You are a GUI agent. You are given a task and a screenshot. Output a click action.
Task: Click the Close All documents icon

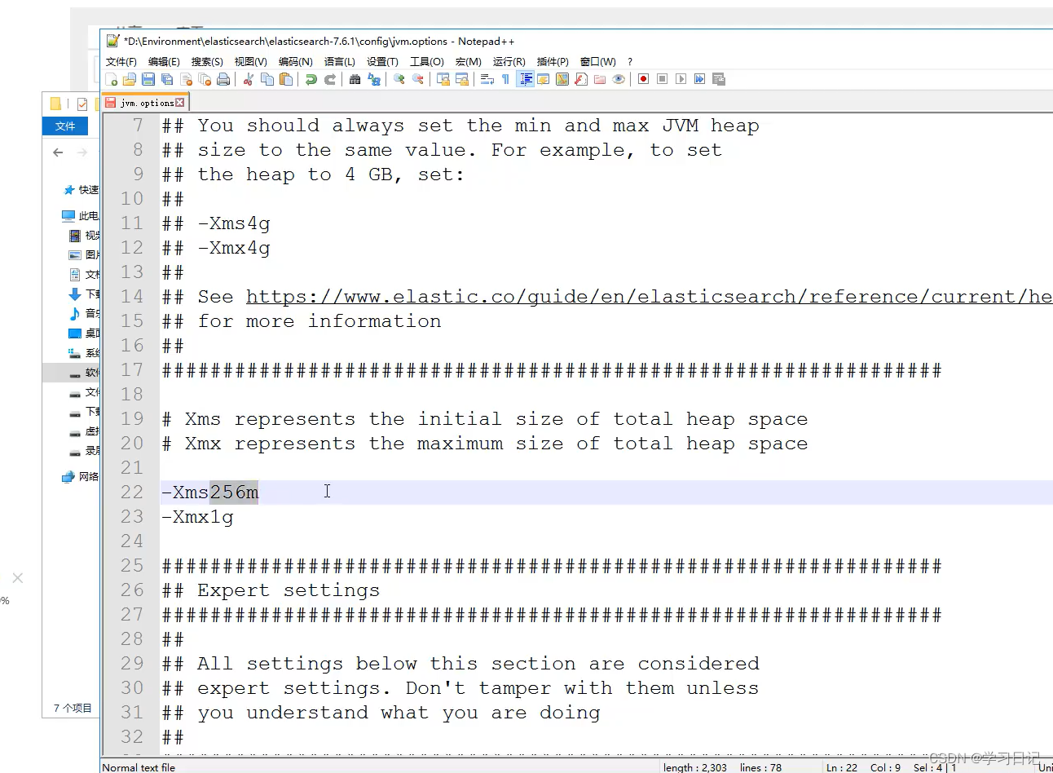[204, 79]
